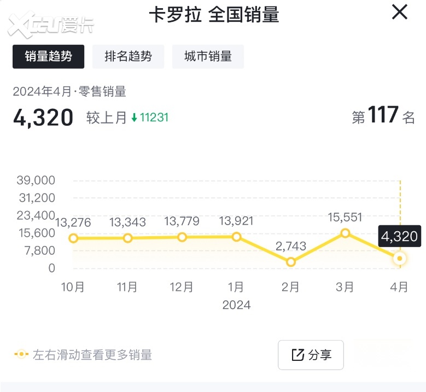Screen dimensions: 426x392
Task: Tap the yellow swipe hint icon
Action: coord(21,354)
